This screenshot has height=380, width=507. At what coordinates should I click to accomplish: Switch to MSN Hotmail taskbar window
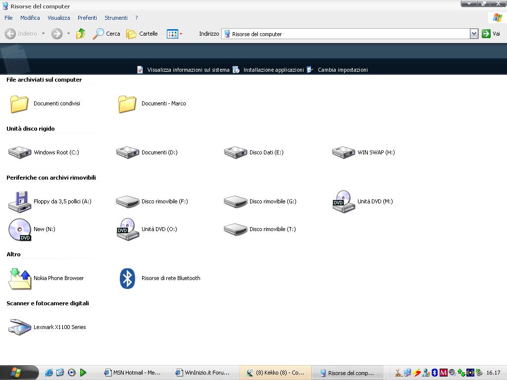[132, 373]
